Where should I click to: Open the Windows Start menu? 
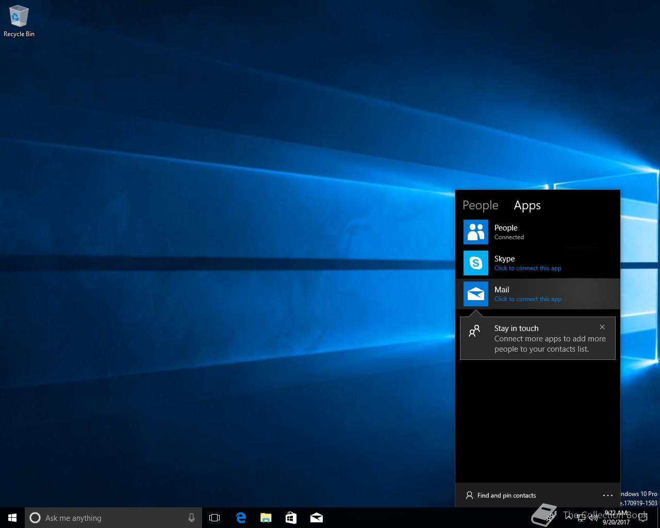click(x=12, y=518)
